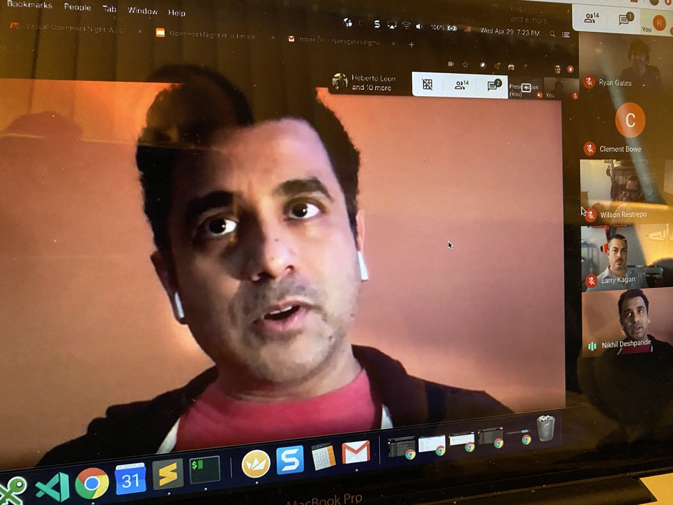Viewport: 673px width, 505px height.
Task: Open the Tab menu
Action: (109, 9)
